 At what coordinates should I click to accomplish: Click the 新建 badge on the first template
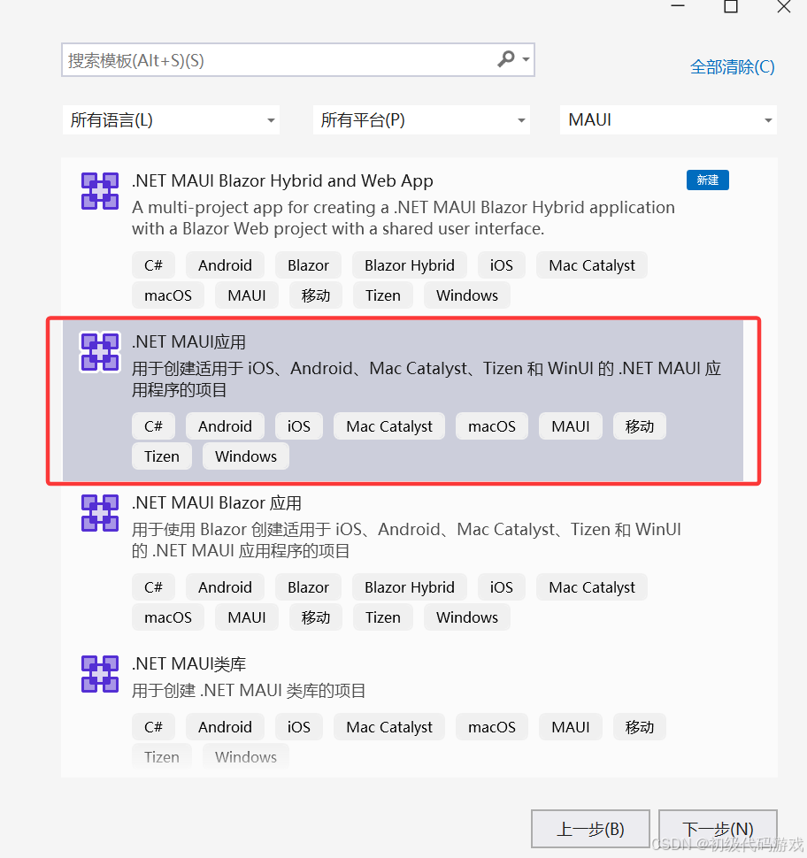(707, 180)
